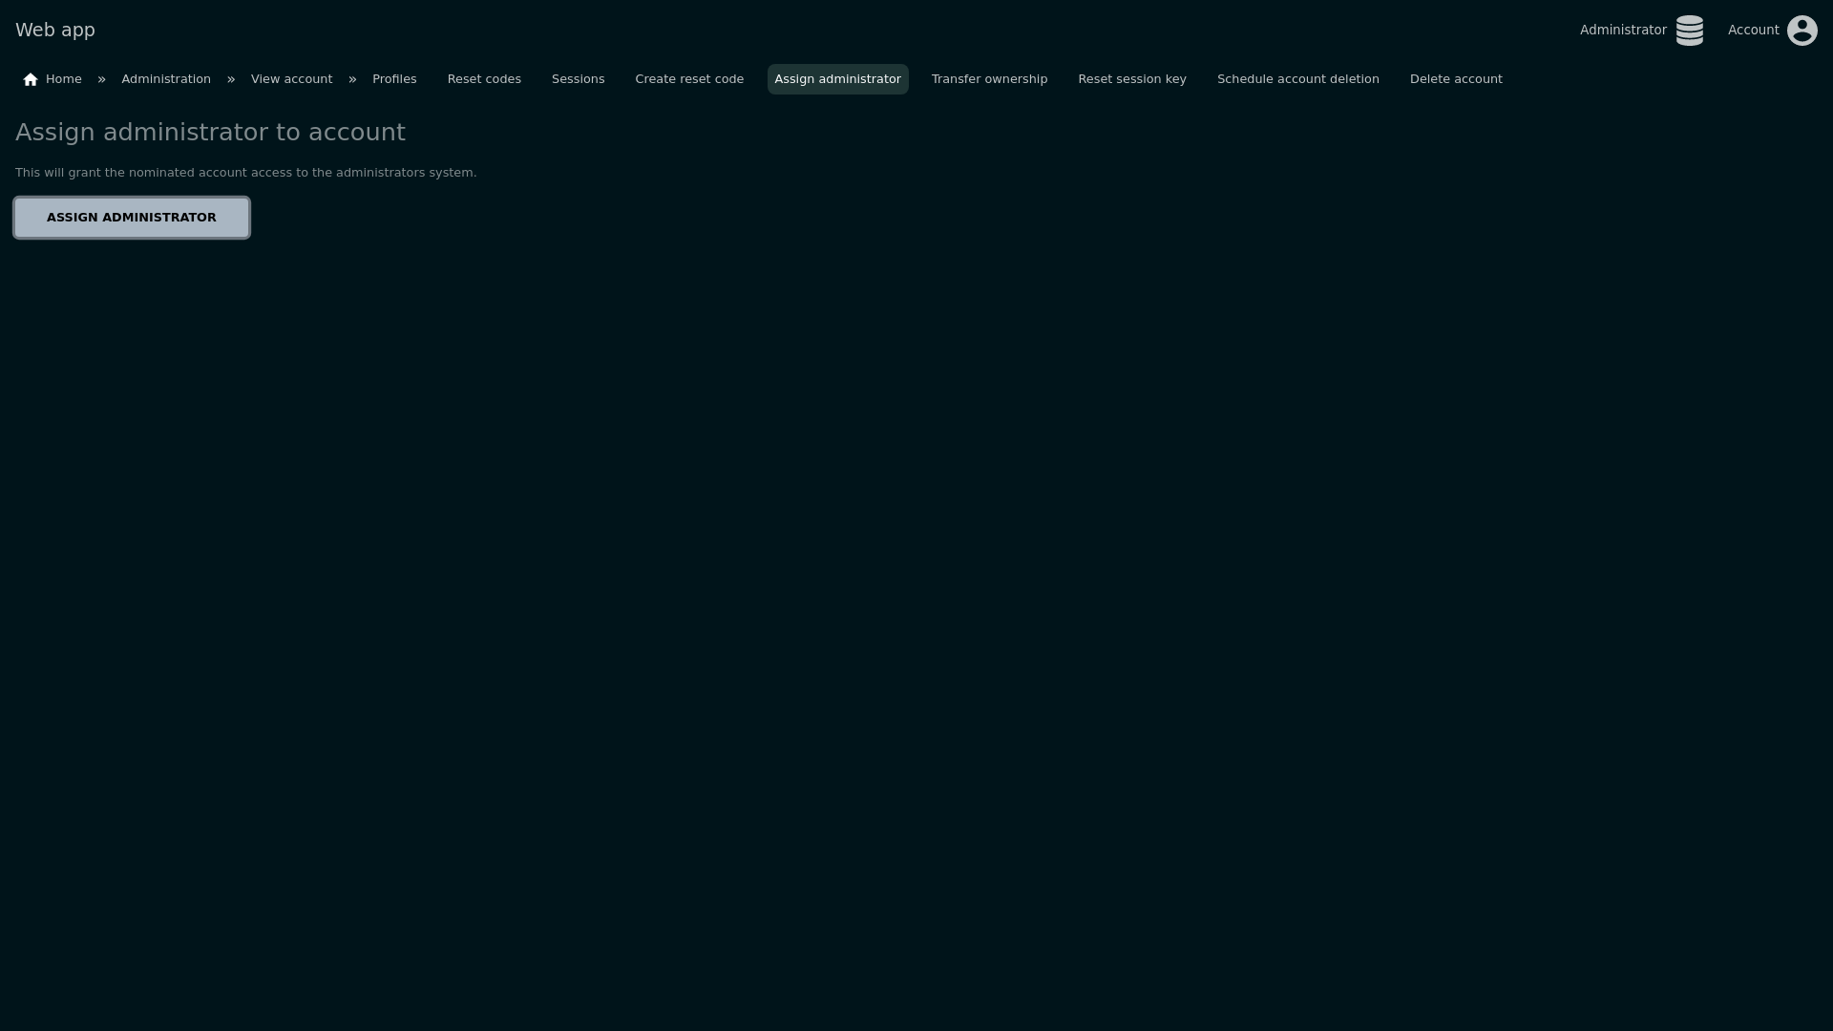The height and width of the screenshot is (1031, 1833).
Task: Select the Delete account tab
Action: (1456, 79)
